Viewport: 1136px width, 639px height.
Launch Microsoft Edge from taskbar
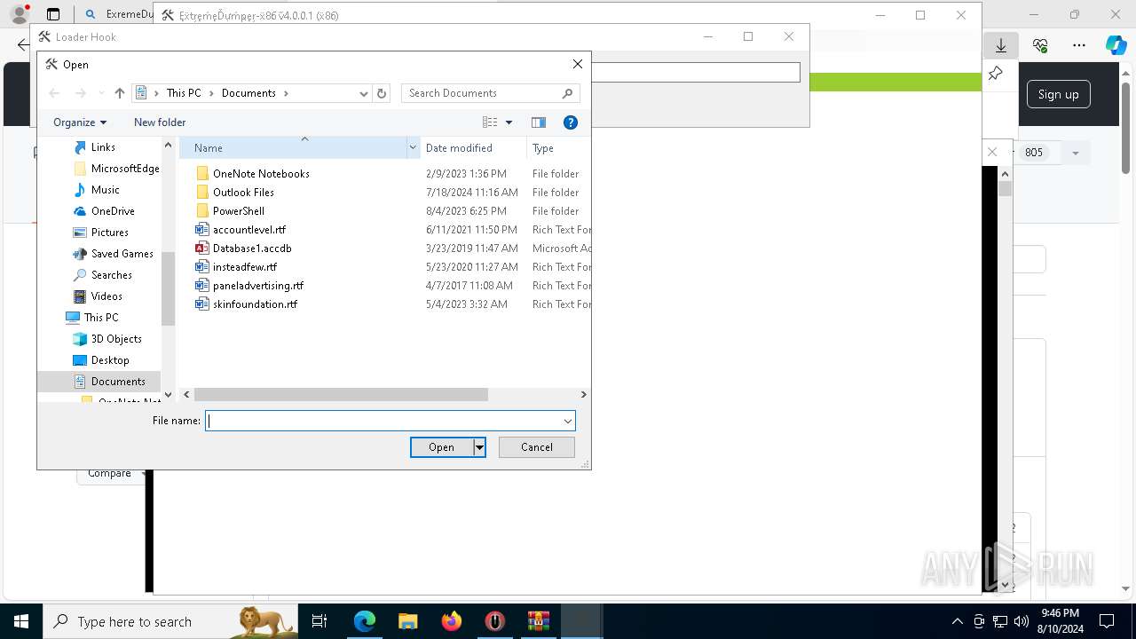pyautogui.click(x=365, y=621)
